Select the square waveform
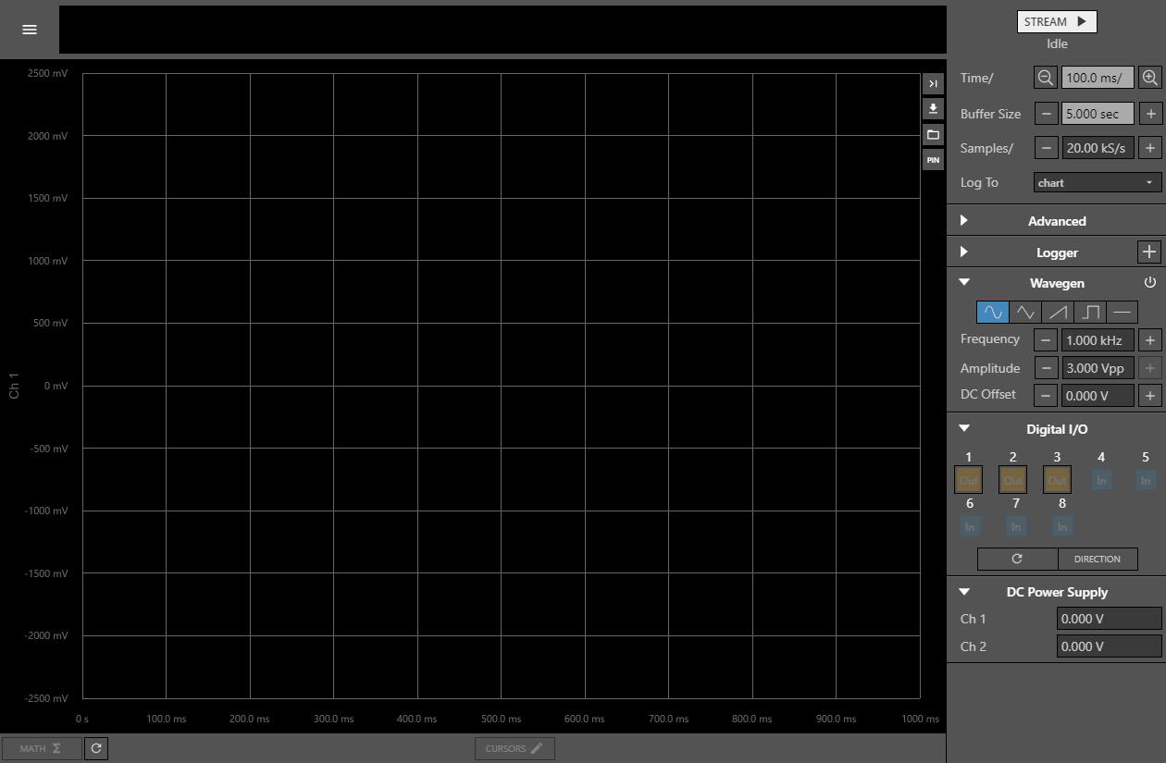The height and width of the screenshot is (763, 1166). click(x=1090, y=312)
